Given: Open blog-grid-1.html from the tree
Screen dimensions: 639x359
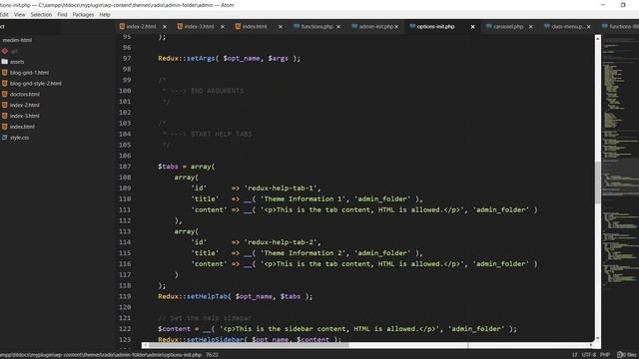Looking at the screenshot, I should coord(29,73).
